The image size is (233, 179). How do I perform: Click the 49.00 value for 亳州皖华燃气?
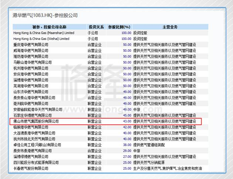click(x=127, y=104)
